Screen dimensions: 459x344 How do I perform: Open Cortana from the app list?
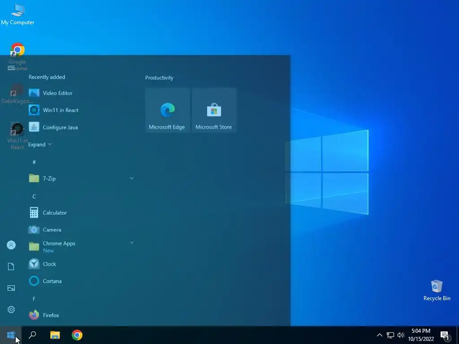[82, 281]
